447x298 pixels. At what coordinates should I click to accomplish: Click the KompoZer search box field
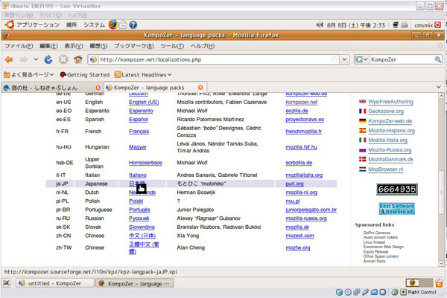(x=402, y=59)
